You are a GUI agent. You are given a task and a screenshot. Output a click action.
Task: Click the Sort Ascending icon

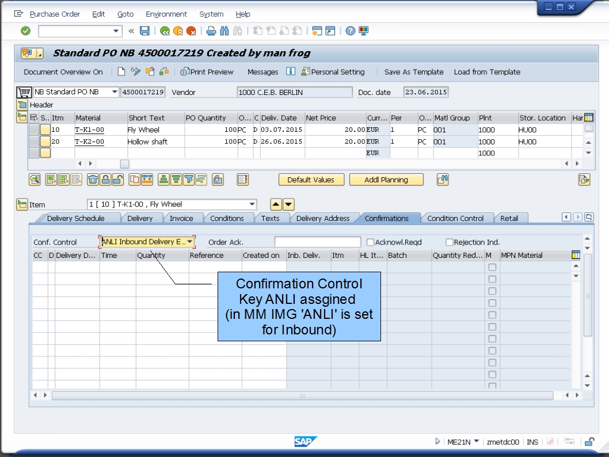pyautogui.click(x=163, y=180)
